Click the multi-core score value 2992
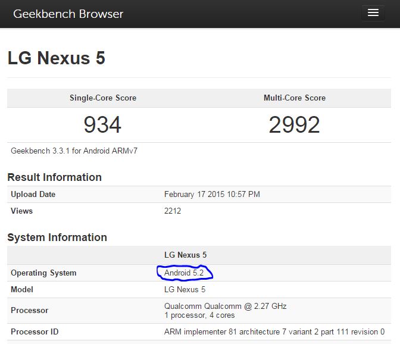 coord(294,124)
